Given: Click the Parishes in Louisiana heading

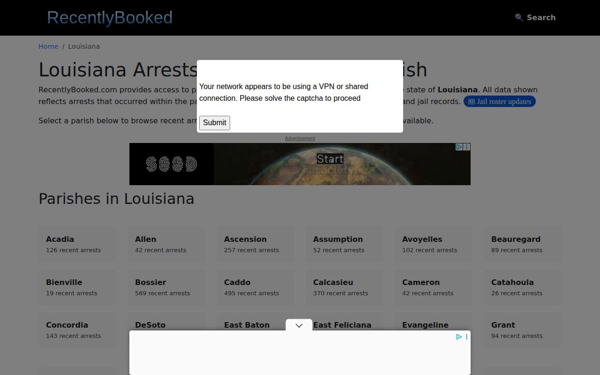Looking at the screenshot, I should [x=116, y=199].
